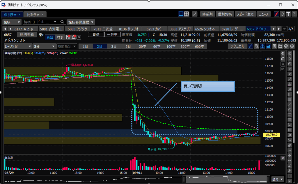298x184 pixels.
Task: Click the テクニカル button
Action: (x=237, y=46)
